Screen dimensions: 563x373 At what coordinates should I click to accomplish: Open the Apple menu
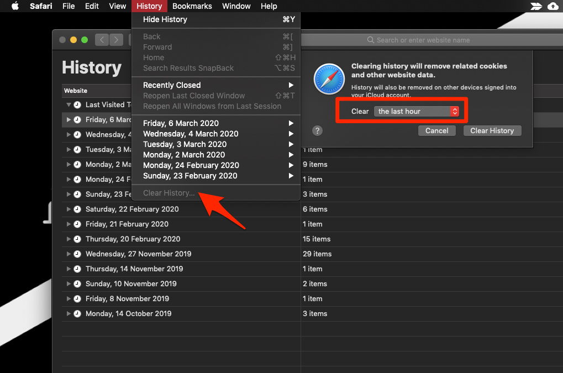click(x=15, y=6)
